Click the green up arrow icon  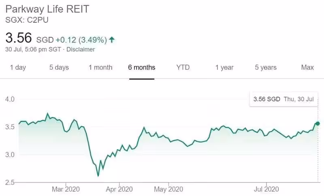[112, 40]
